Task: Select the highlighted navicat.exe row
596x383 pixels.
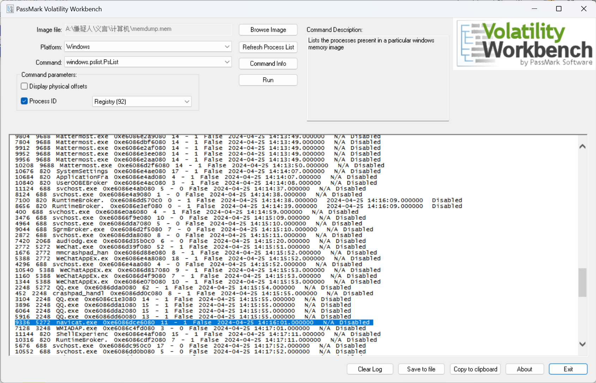Action: tap(194, 322)
